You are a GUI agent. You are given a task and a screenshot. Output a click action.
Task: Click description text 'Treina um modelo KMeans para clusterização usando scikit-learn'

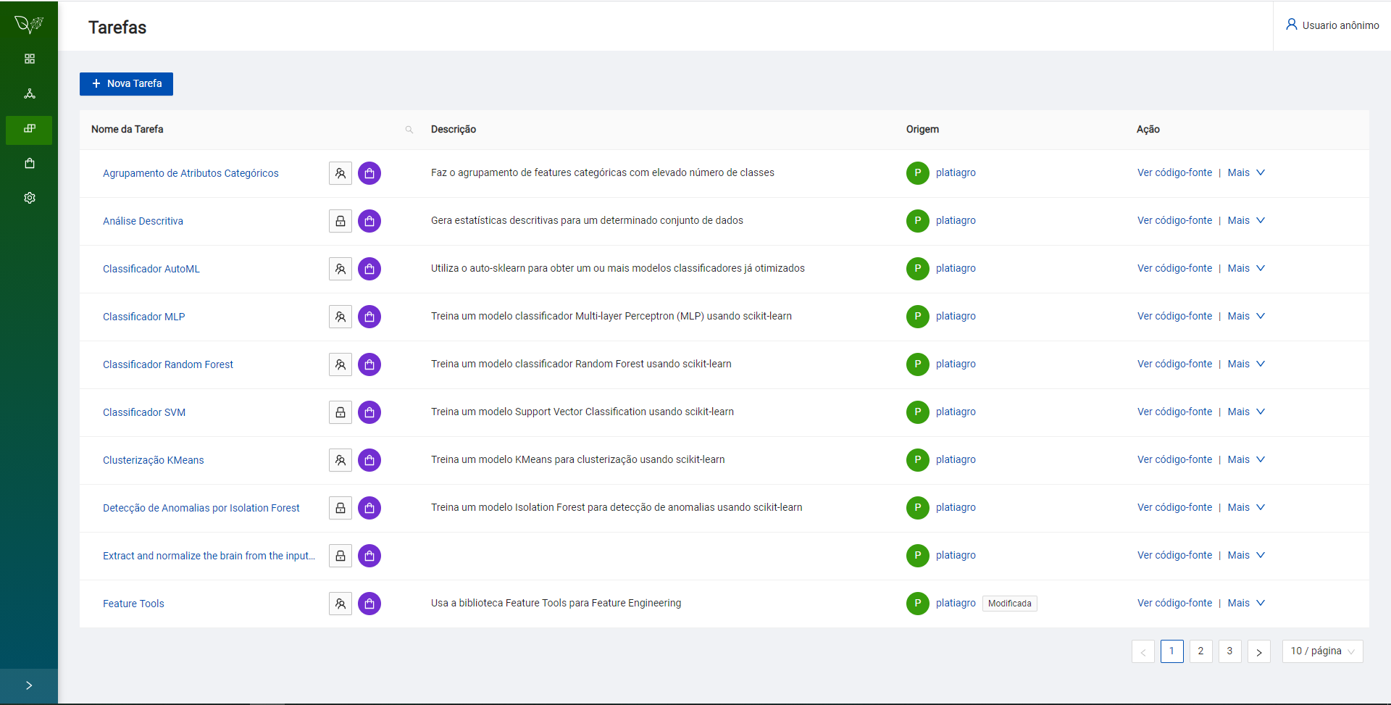[577, 459]
